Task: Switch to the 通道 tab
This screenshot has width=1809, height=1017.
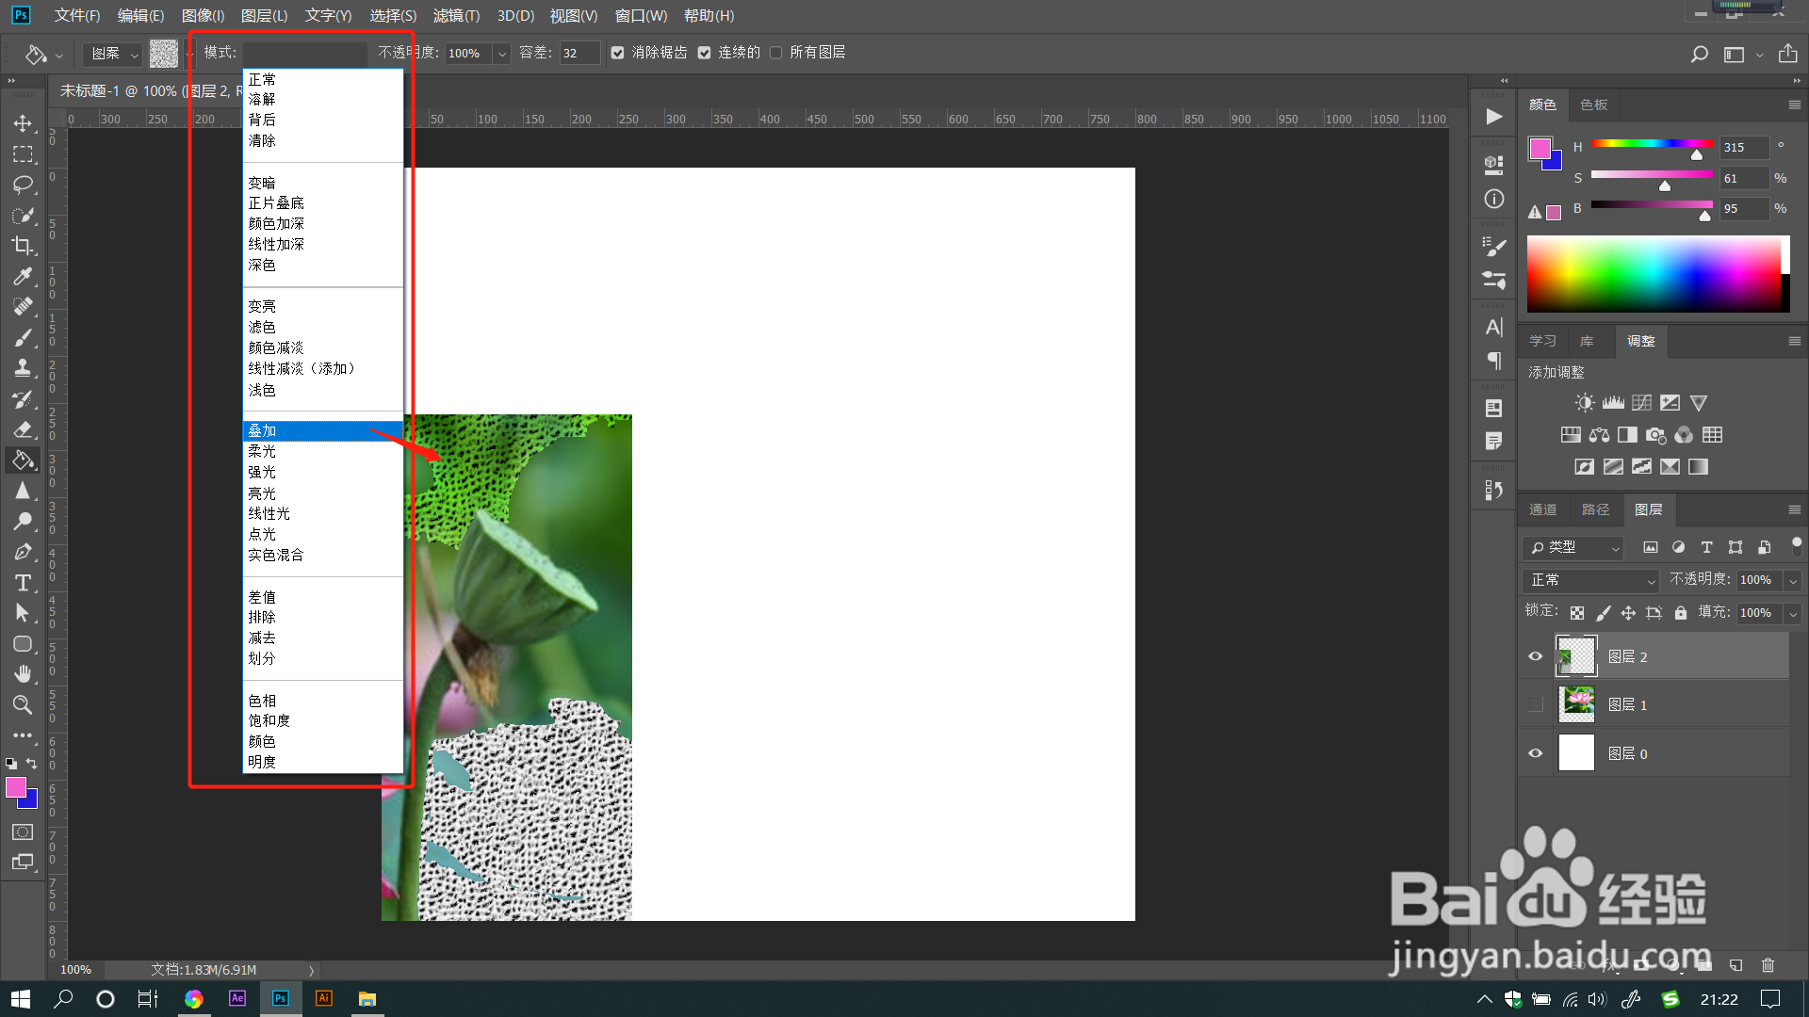Action: tap(1542, 509)
